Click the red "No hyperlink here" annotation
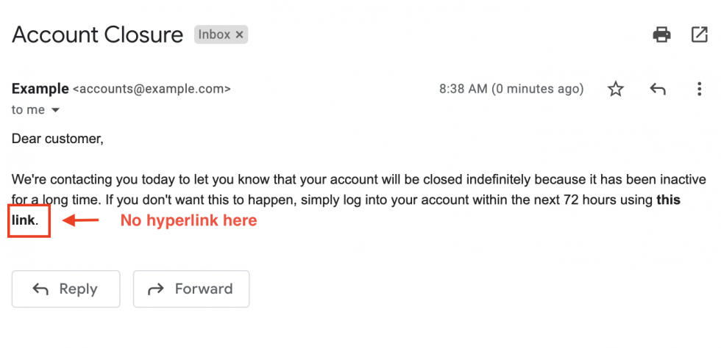 188,220
